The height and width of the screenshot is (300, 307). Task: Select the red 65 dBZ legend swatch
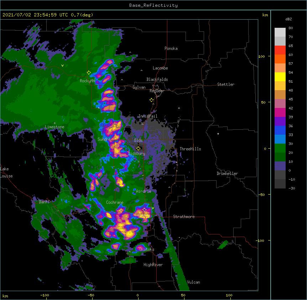(x=280, y=50)
